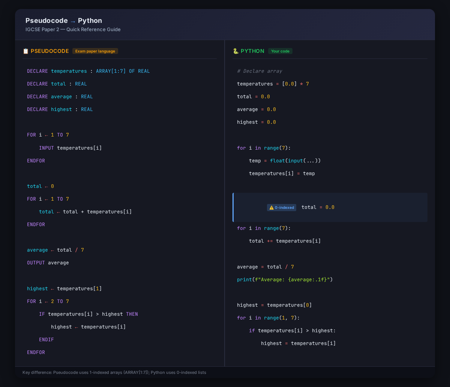This screenshot has height=387, width=450.
Task: Click the 'Your code' badge
Action: pos(280,51)
